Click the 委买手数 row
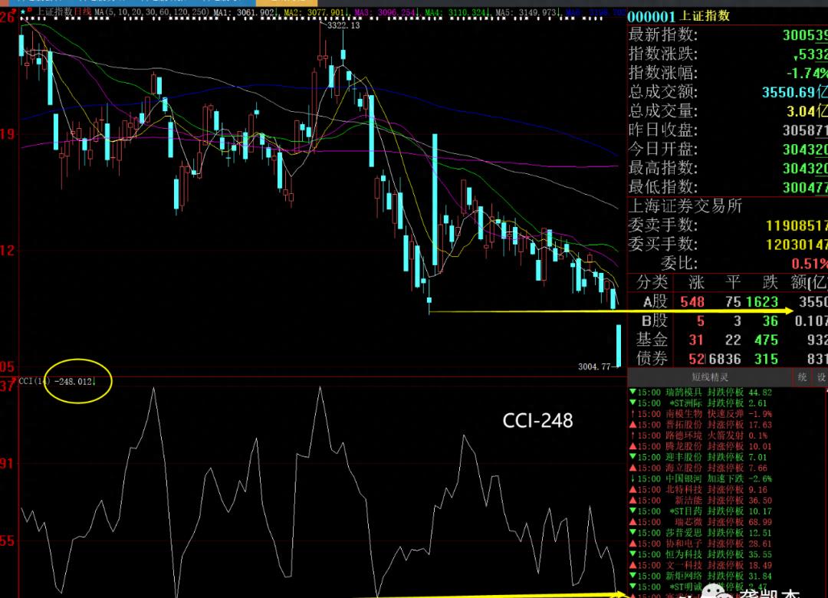 (728, 244)
